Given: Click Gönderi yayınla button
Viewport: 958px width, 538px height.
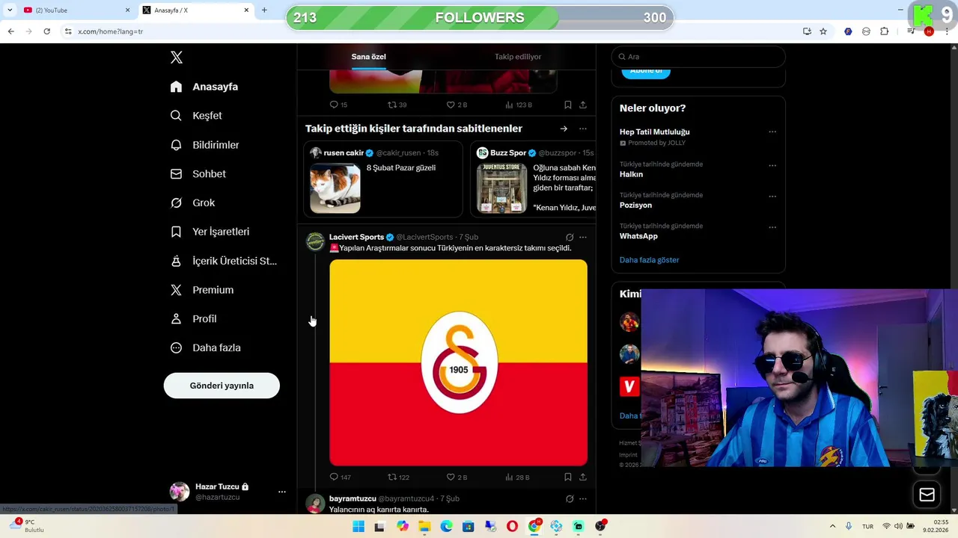Looking at the screenshot, I should [222, 386].
